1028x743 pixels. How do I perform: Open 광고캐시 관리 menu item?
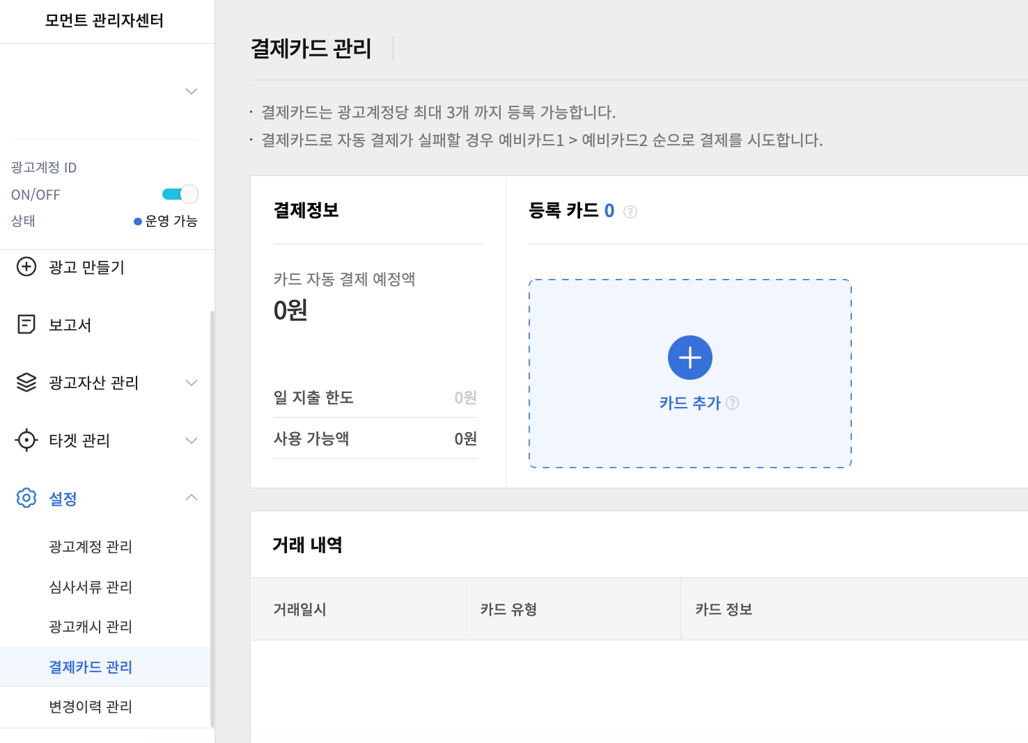pyautogui.click(x=91, y=627)
